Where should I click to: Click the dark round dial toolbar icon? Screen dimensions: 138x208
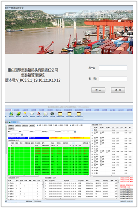[52, 114]
